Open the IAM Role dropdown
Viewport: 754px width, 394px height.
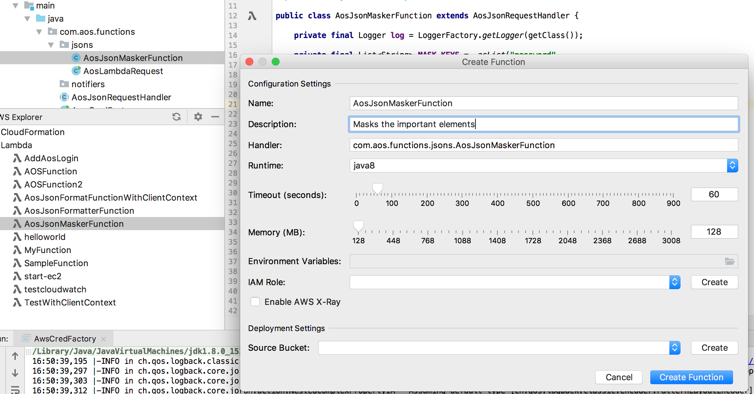coord(675,282)
